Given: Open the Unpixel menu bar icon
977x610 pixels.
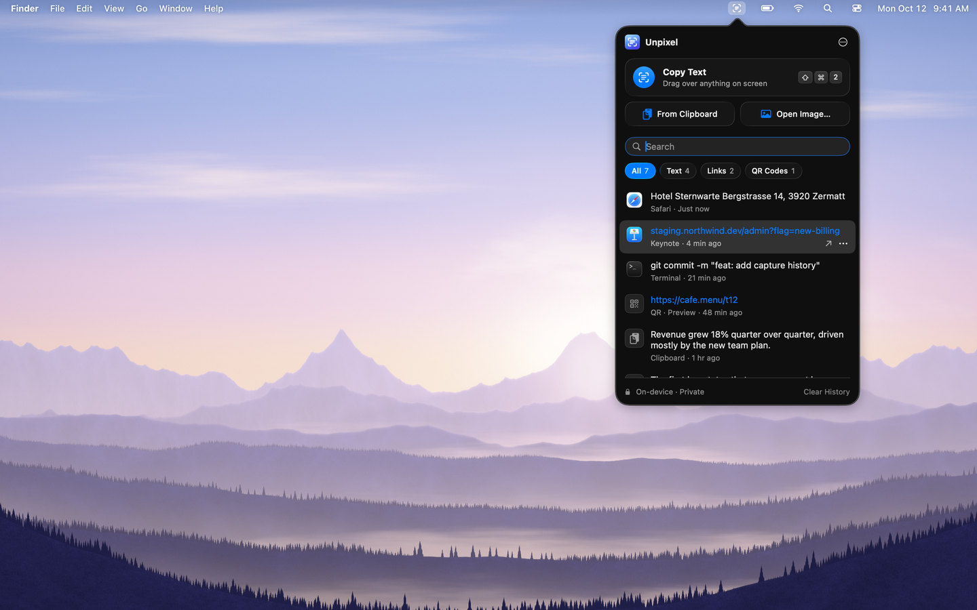Looking at the screenshot, I should point(736,8).
